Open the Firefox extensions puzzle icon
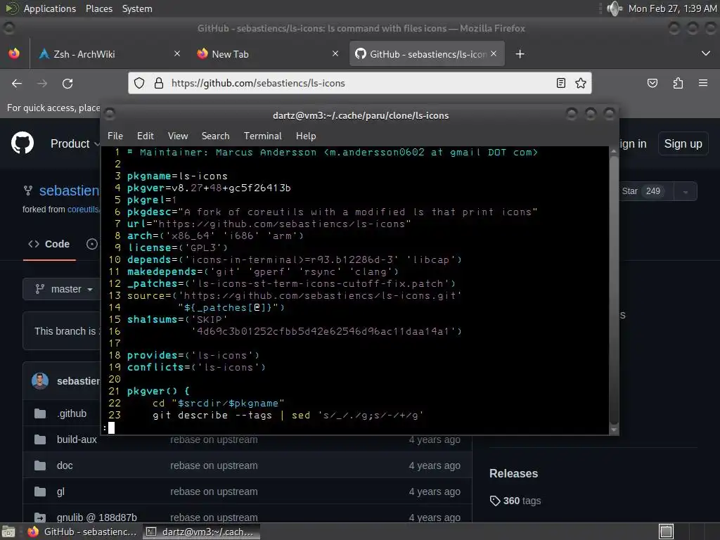720x540 pixels. pyautogui.click(x=678, y=83)
